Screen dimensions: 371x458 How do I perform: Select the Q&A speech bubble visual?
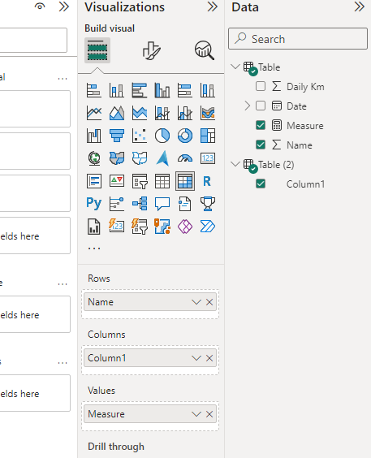pos(162,204)
